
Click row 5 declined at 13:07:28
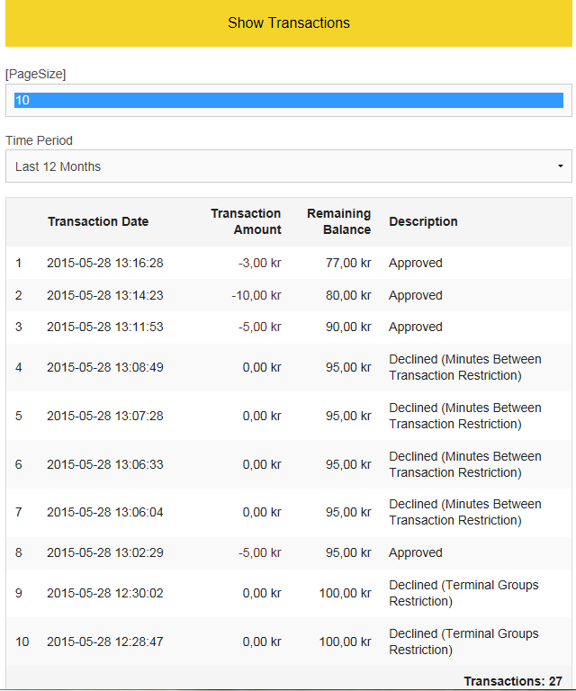point(289,416)
